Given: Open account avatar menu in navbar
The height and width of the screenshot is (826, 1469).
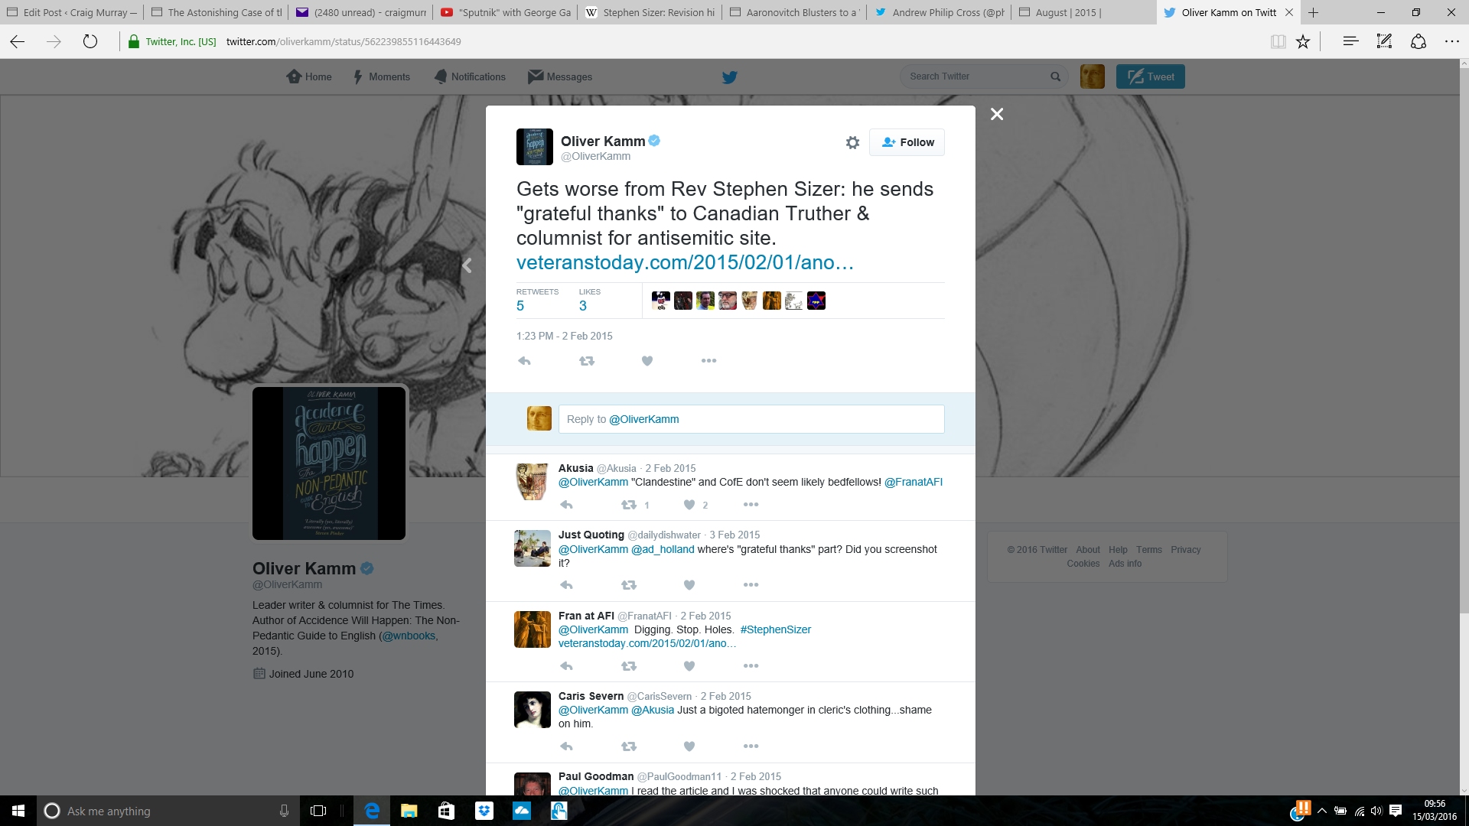Looking at the screenshot, I should (x=1092, y=76).
